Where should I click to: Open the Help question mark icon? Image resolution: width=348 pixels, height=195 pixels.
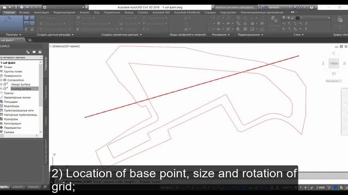pyautogui.click(x=312, y=7)
